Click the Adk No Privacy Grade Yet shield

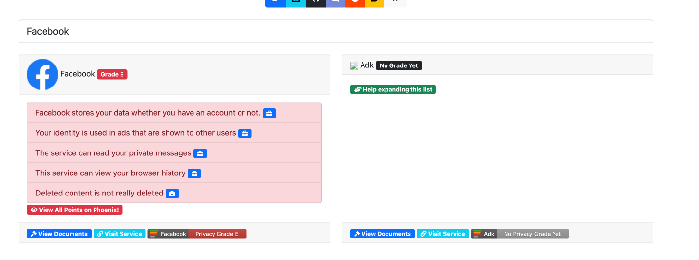520,234
